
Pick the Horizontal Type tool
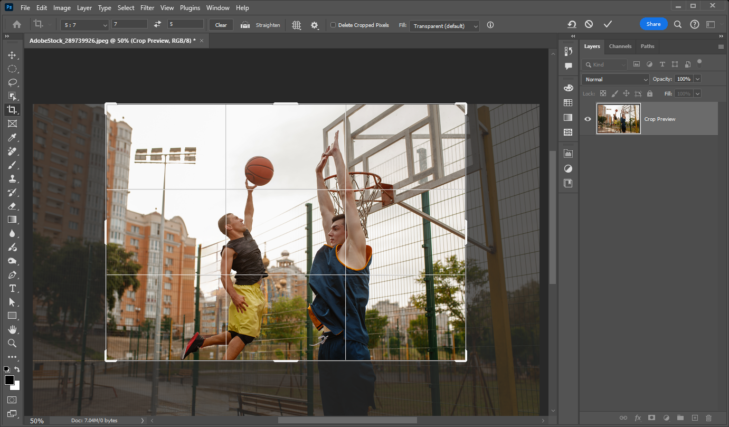click(12, 288)
